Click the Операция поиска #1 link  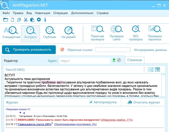pos(18,109)
